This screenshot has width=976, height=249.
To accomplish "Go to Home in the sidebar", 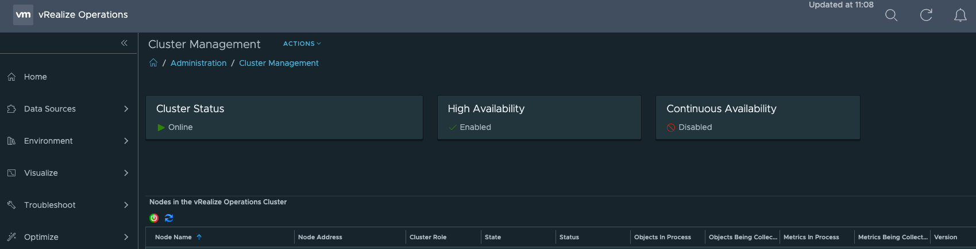I will click(36, 77).
